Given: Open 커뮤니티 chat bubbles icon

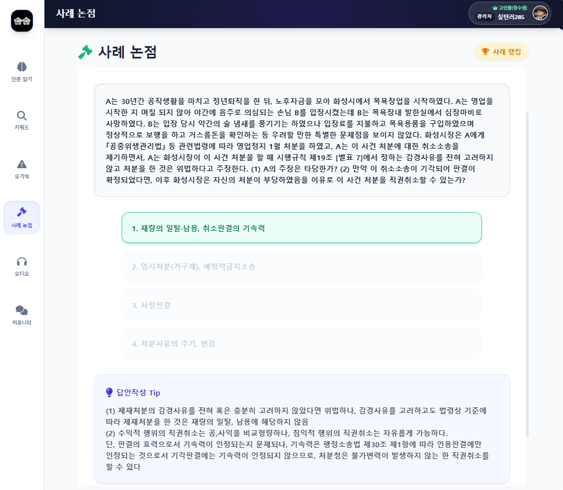Looking at the screenshot, I should click(x=22, y=310).
